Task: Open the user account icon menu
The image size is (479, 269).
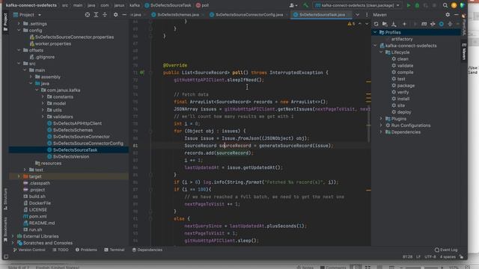Action: point(293,5)
